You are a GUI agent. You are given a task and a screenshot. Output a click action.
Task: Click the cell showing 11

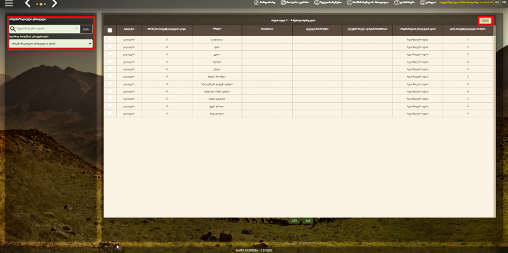click(x=467, y=40)
